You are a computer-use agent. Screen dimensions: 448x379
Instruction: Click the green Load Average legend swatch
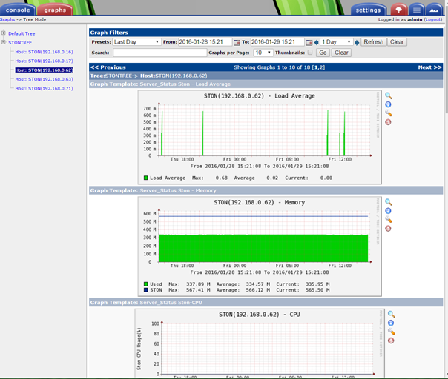(145, 178)
